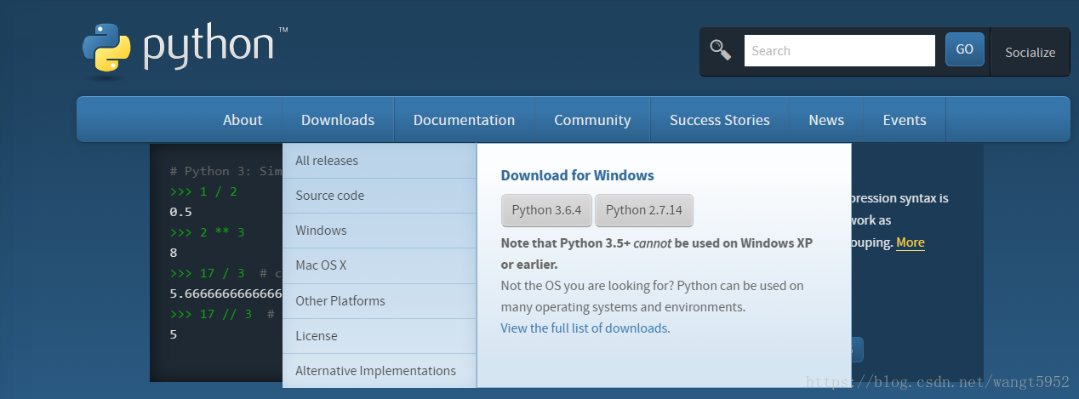Viewport: 1079px width, 399px height.
Task: Download Python 3.6.4 for Windows
Action: point(546,210)
